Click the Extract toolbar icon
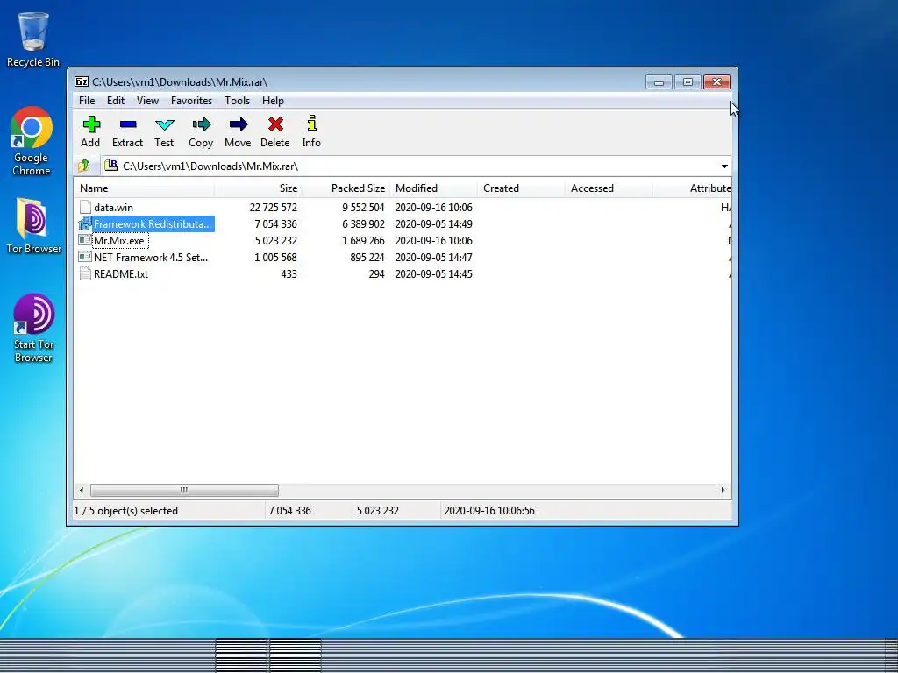 pos(128,124)
